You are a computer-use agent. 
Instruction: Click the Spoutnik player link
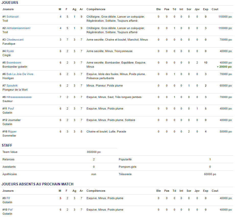(x=12, y=86)
